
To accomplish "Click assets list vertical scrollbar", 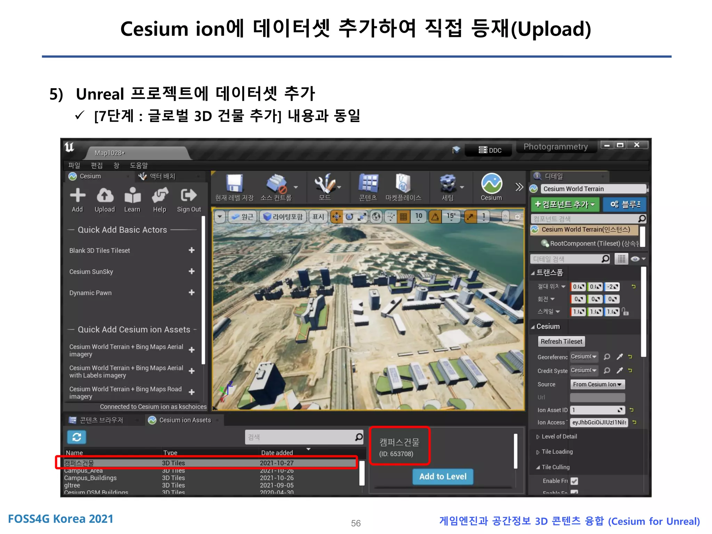I will [x=362, y=473].
